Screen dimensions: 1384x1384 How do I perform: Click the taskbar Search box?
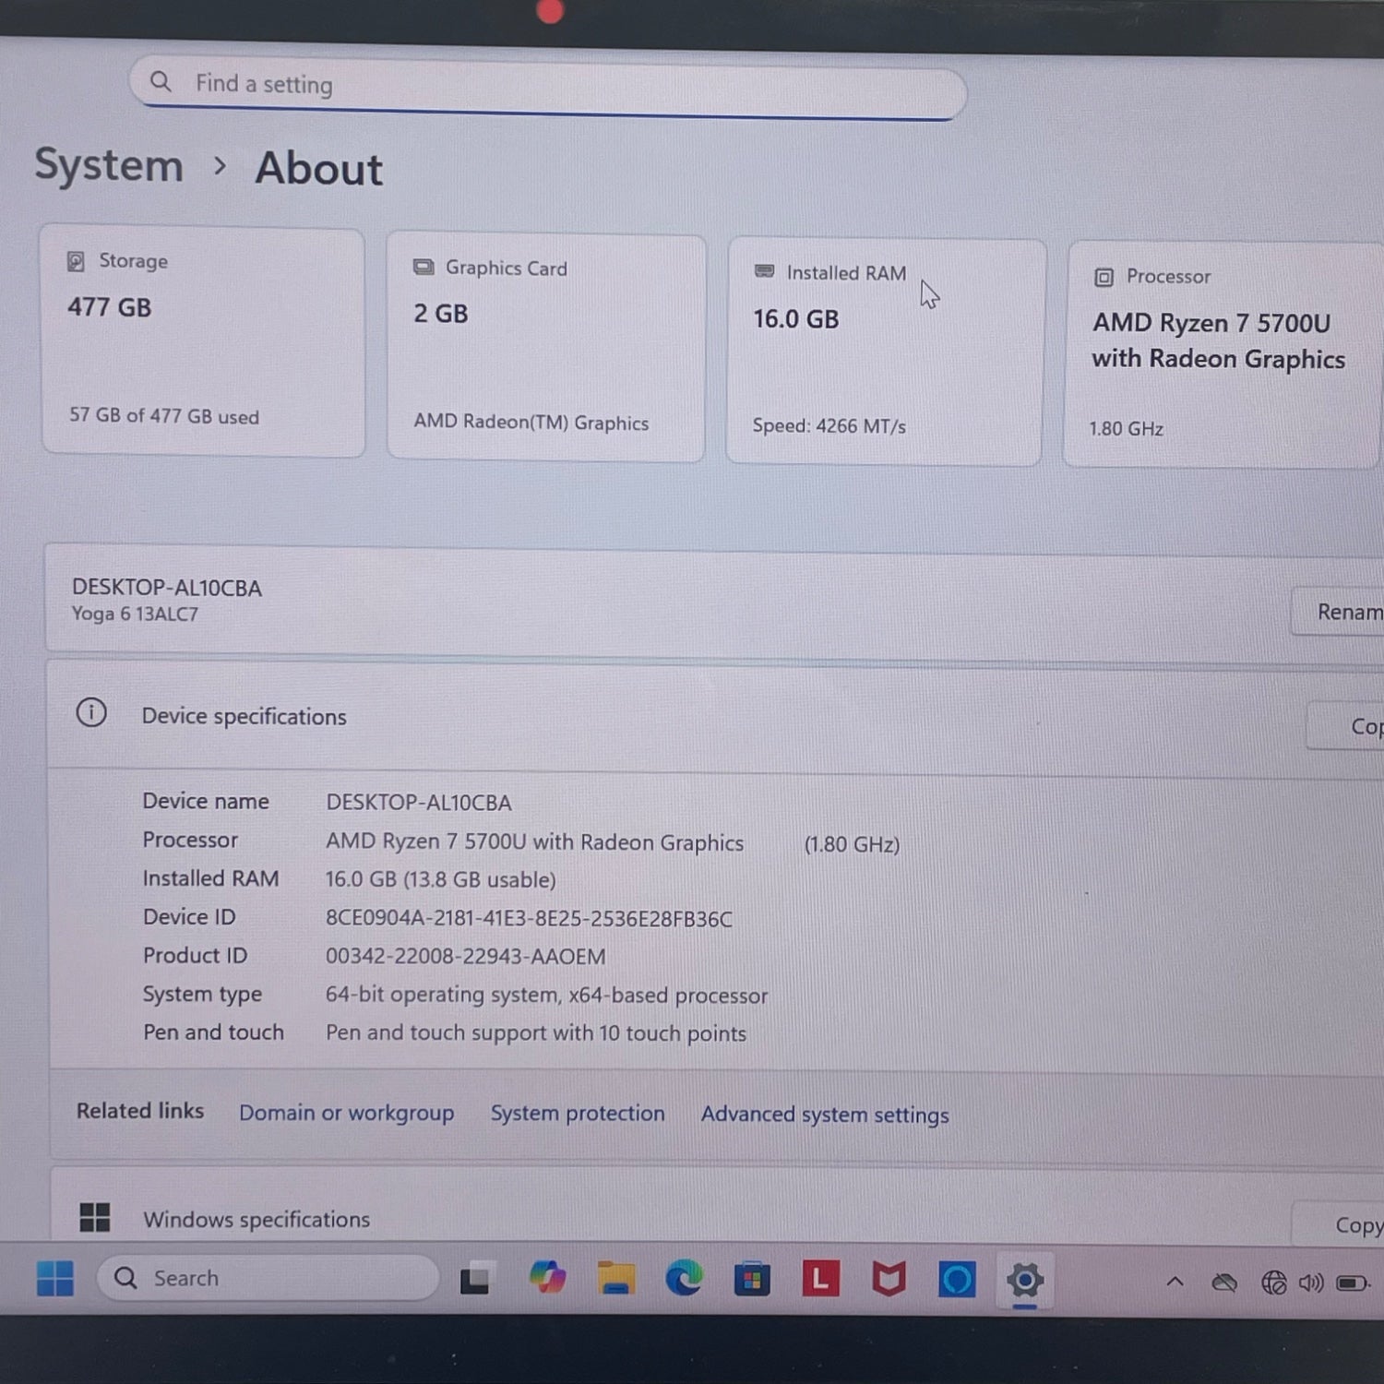268,1278
